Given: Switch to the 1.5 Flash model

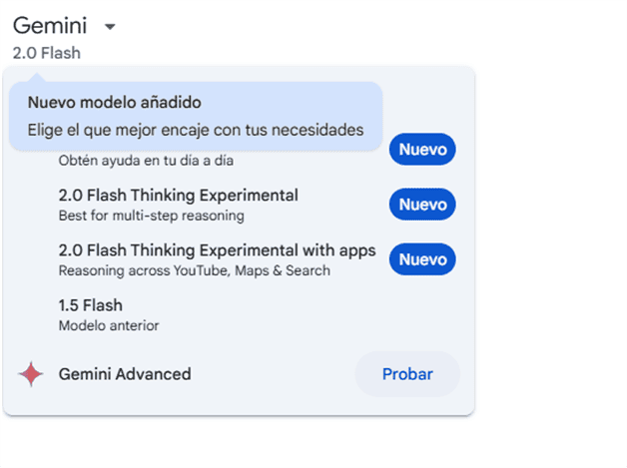Looking at the screenshot, I should click(91, 305).
